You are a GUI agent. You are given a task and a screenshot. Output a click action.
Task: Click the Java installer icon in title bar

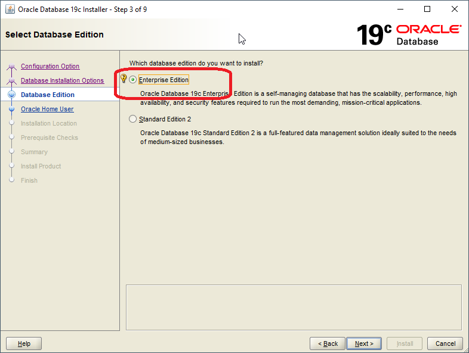10,10
